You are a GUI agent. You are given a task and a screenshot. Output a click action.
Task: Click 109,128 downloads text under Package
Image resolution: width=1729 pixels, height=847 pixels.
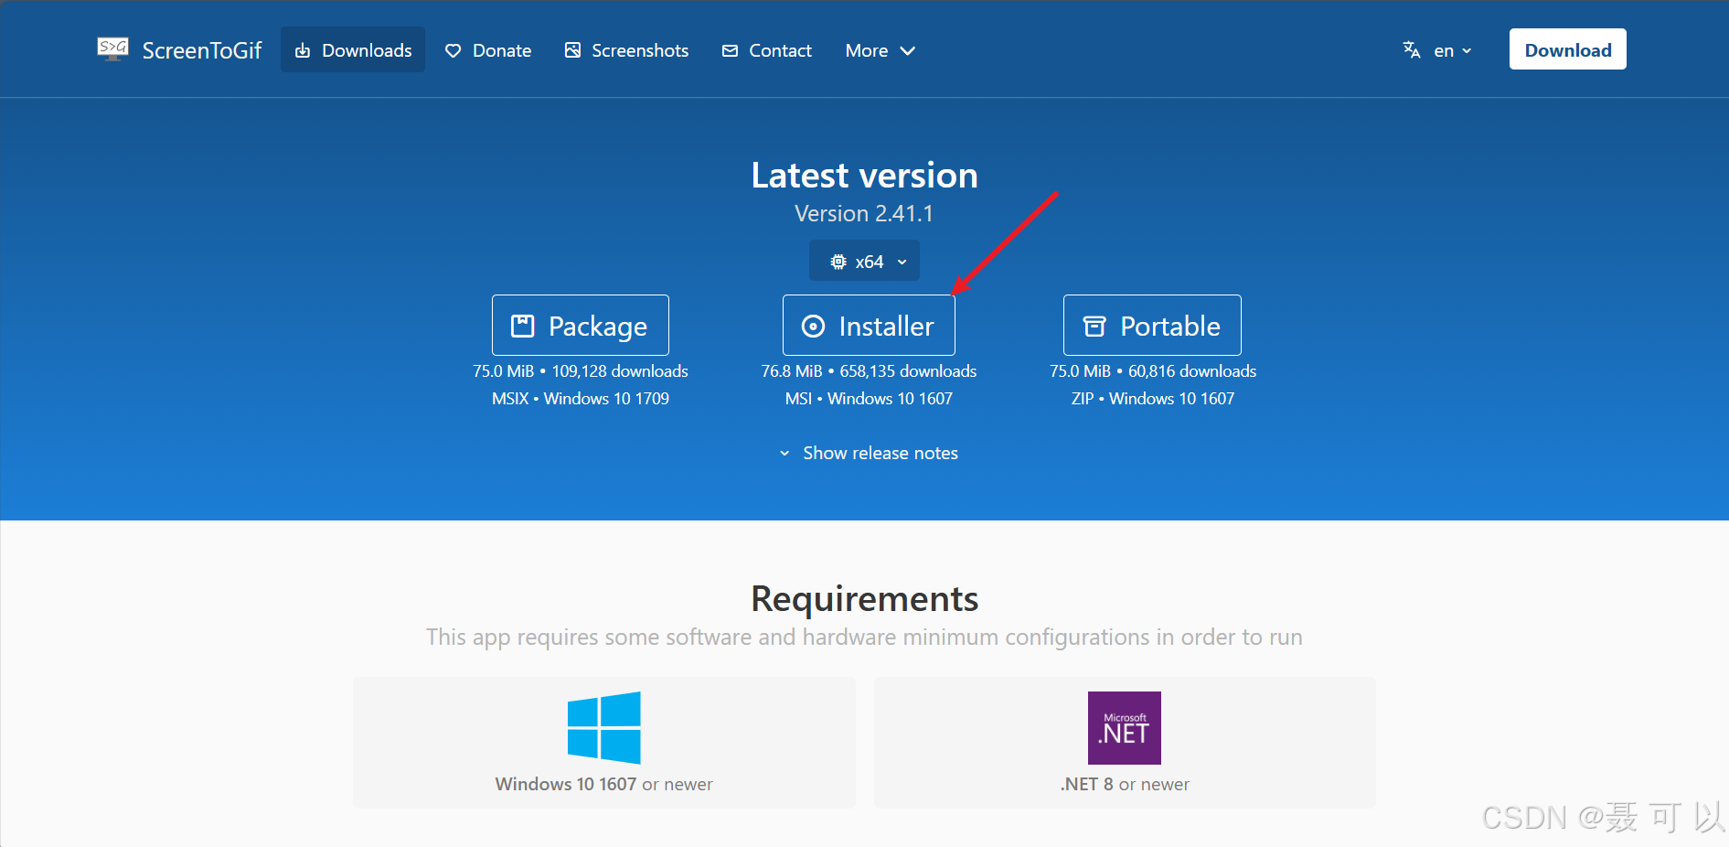[620, 371]
